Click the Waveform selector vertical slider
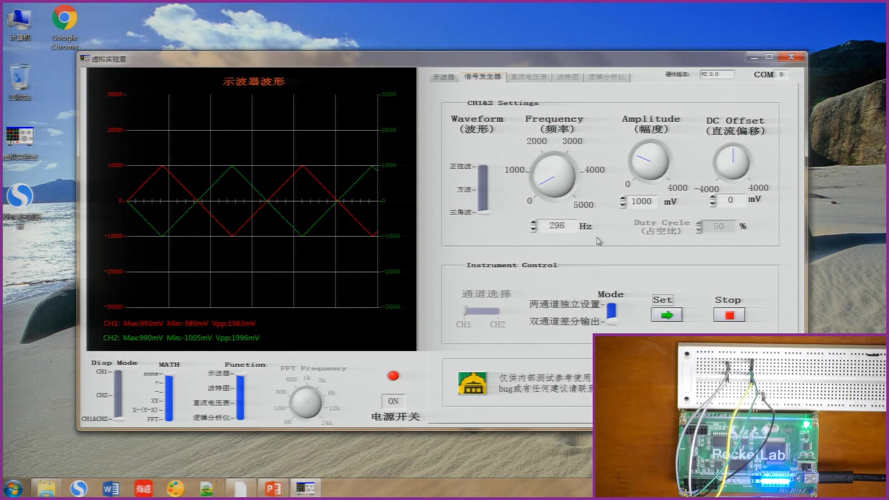This screenshot has width=889, height=500. pyautogui.click(x=483, y=189)
